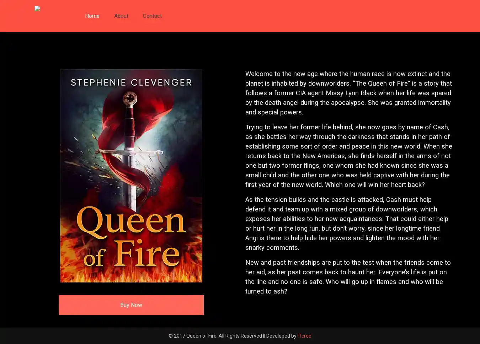Click the paragraph starting 'New and past friendships'
This screenshot has height=344, width=480.
pyautogui.click(x=348, y=277)
